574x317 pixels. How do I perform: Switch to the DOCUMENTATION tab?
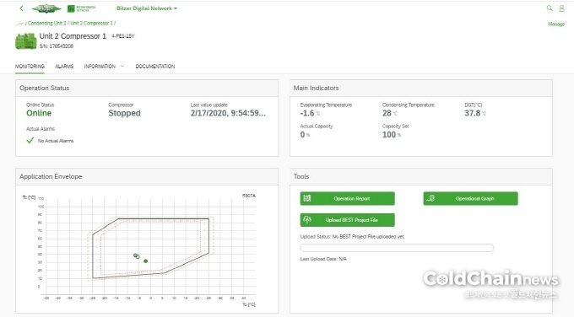pos(155,67)
